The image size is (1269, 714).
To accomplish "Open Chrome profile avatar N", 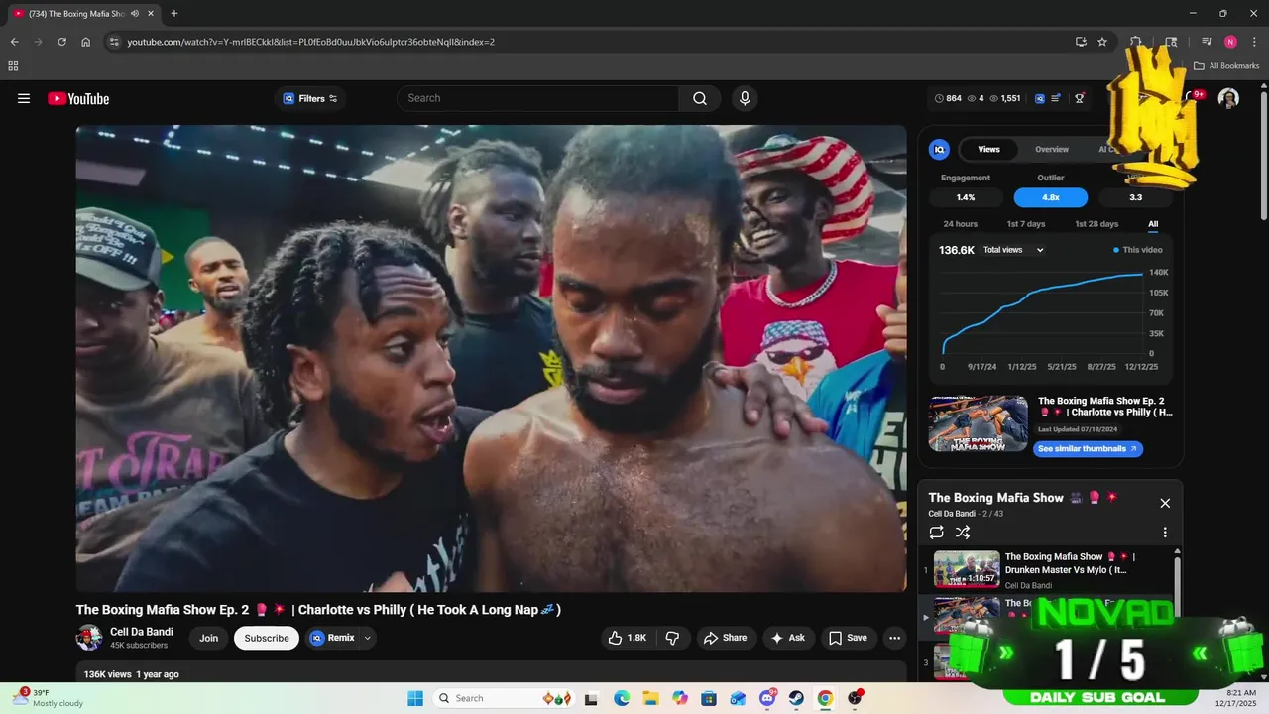I will [x=1230, y=42].
